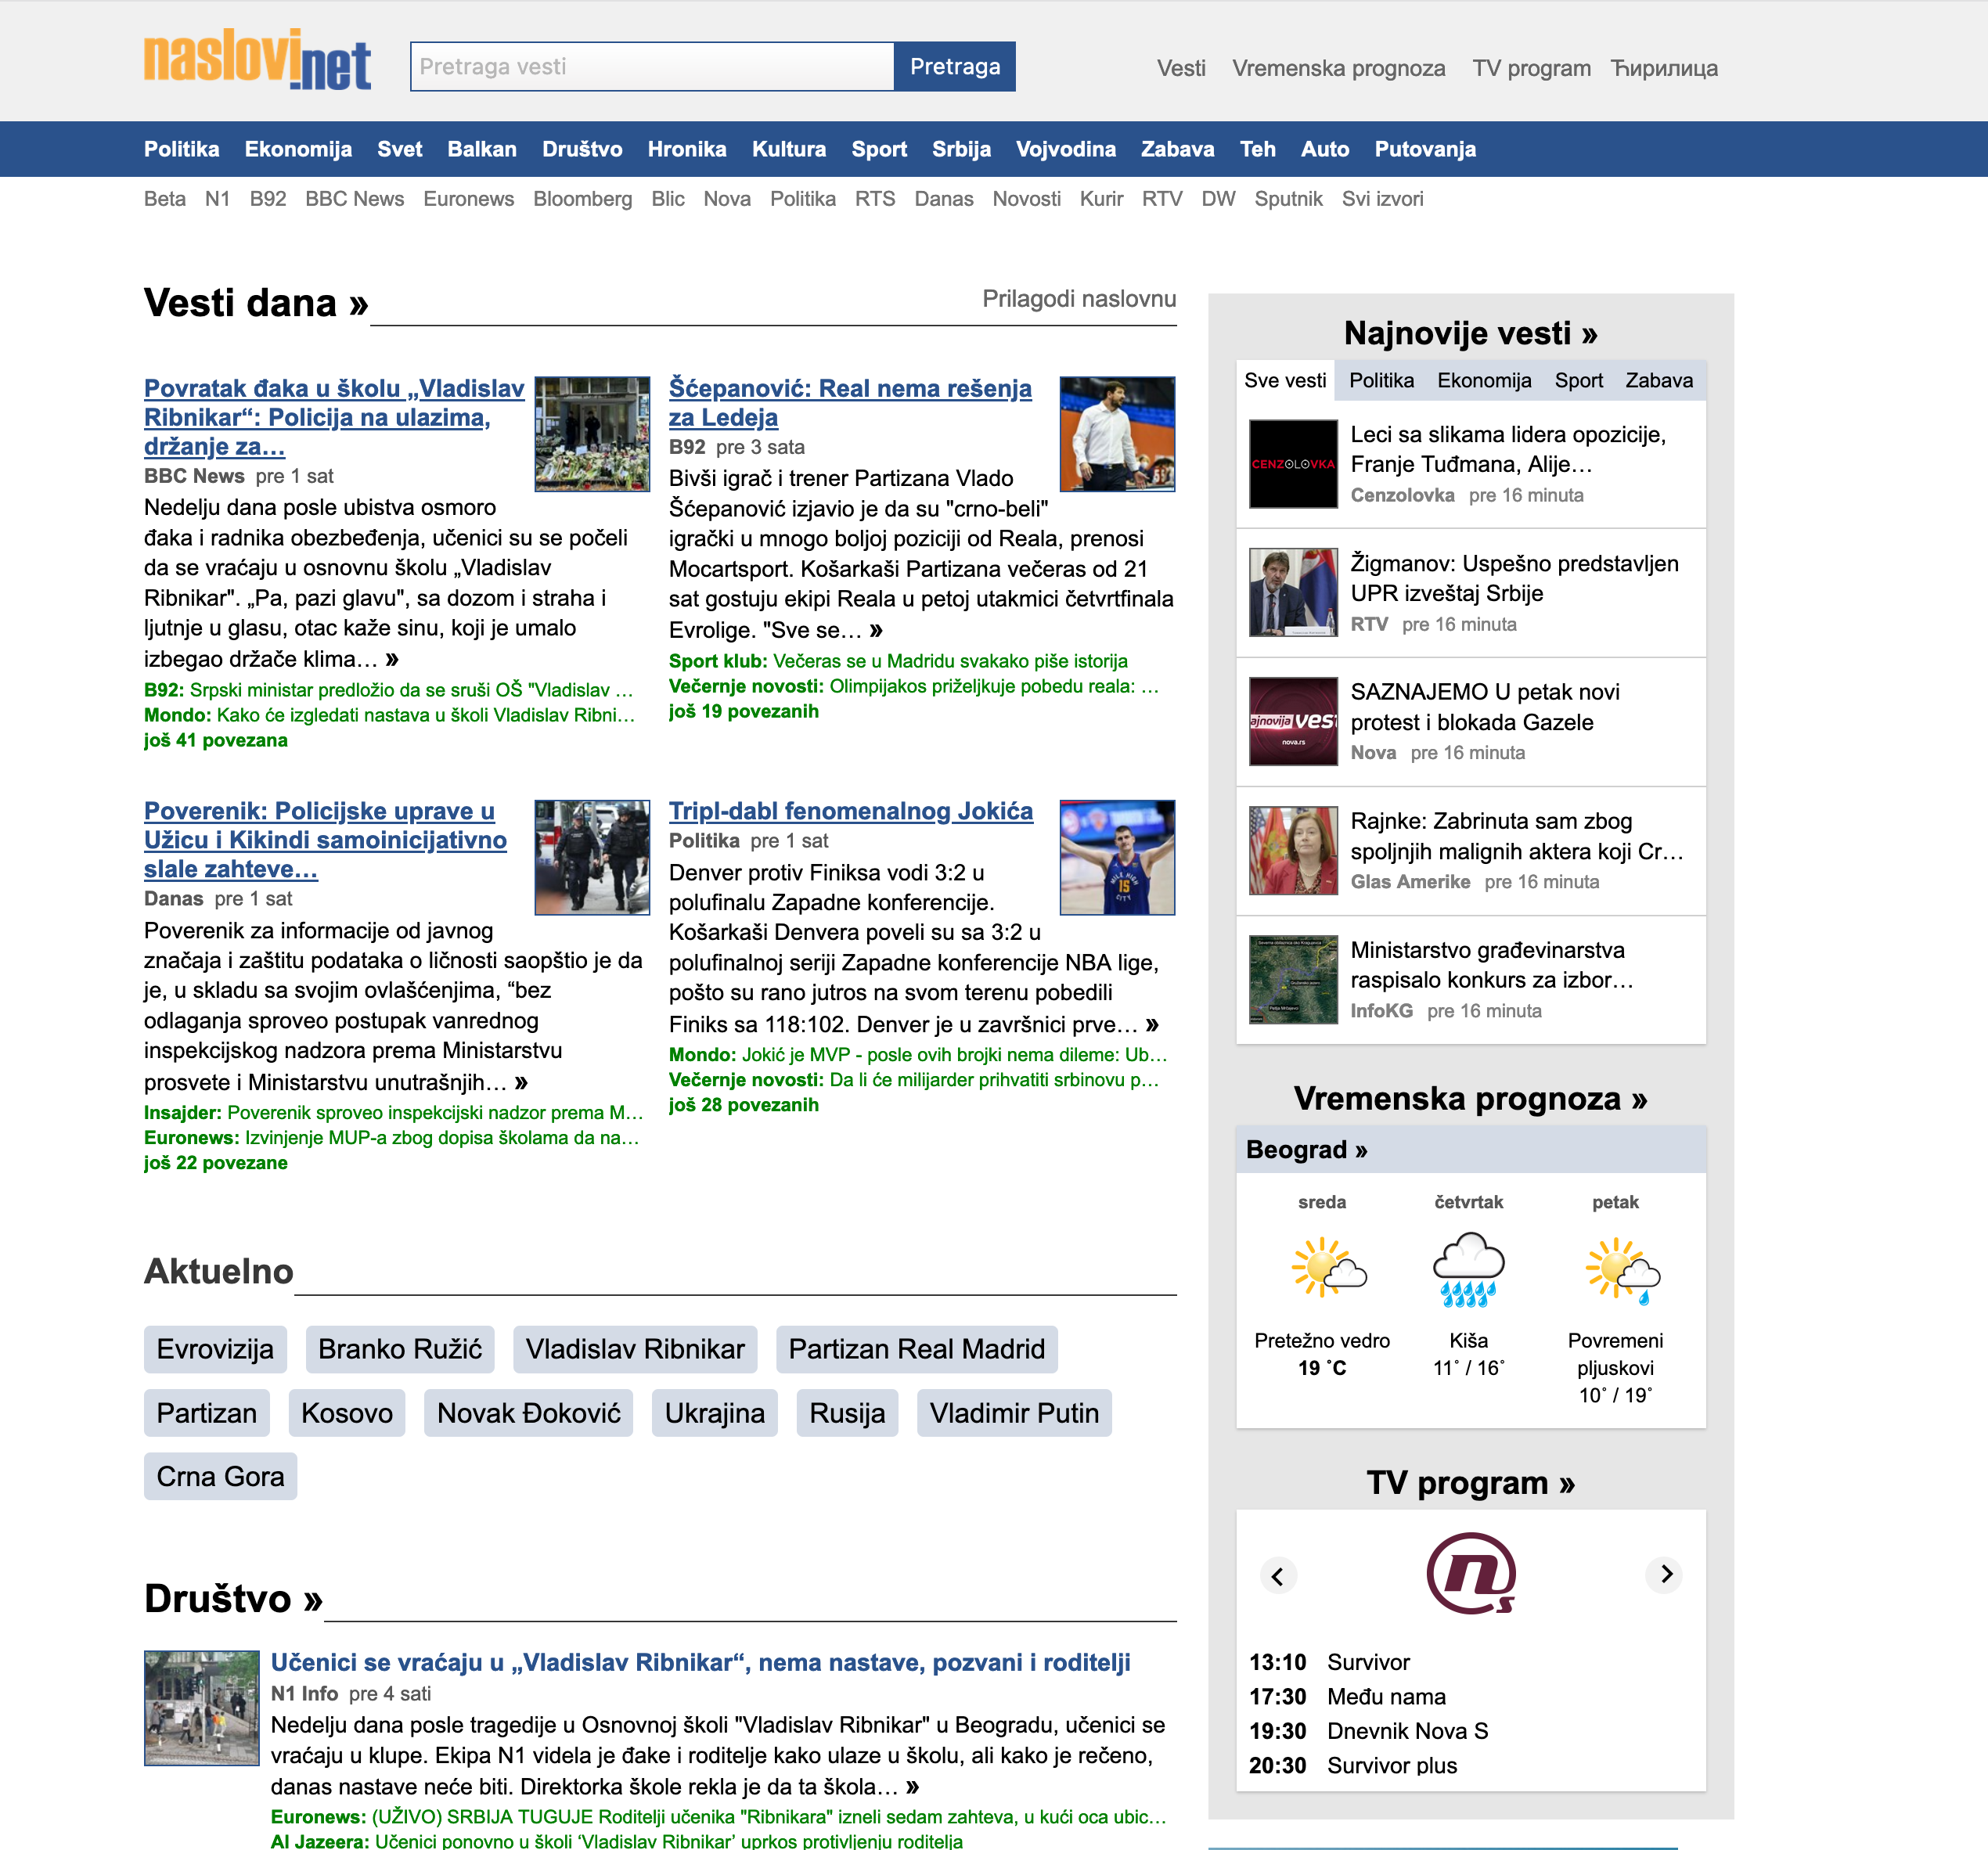Select Vladimir Putin topic tag
1988x1850 pixels.
pos(1014,1413)
